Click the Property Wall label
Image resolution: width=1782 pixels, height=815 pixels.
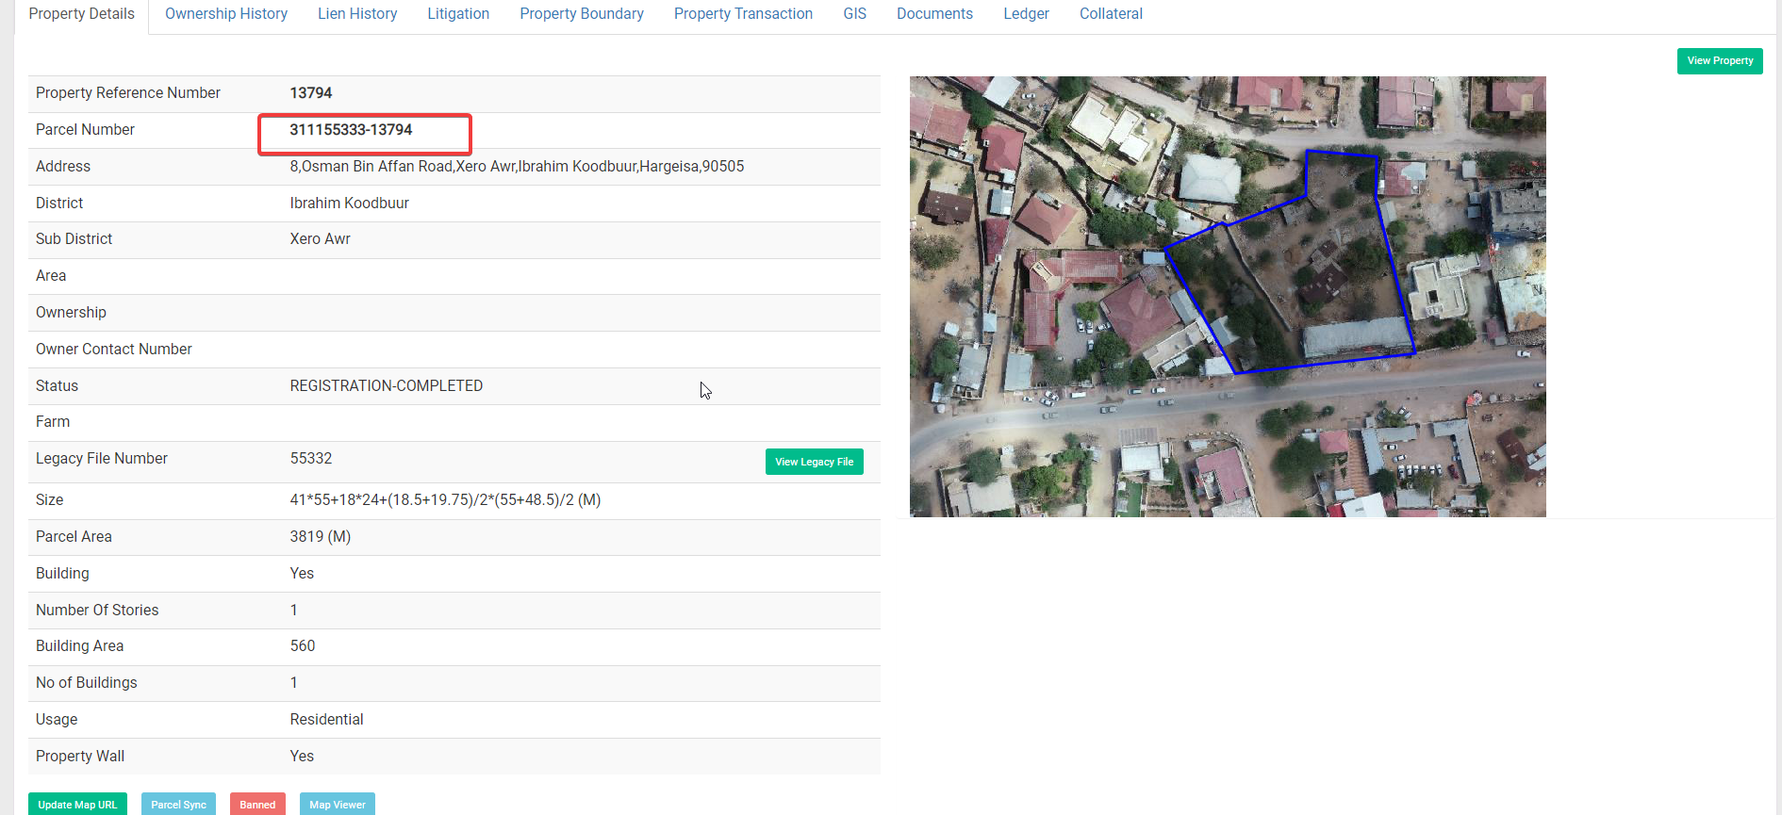click(x=80, y=757)
